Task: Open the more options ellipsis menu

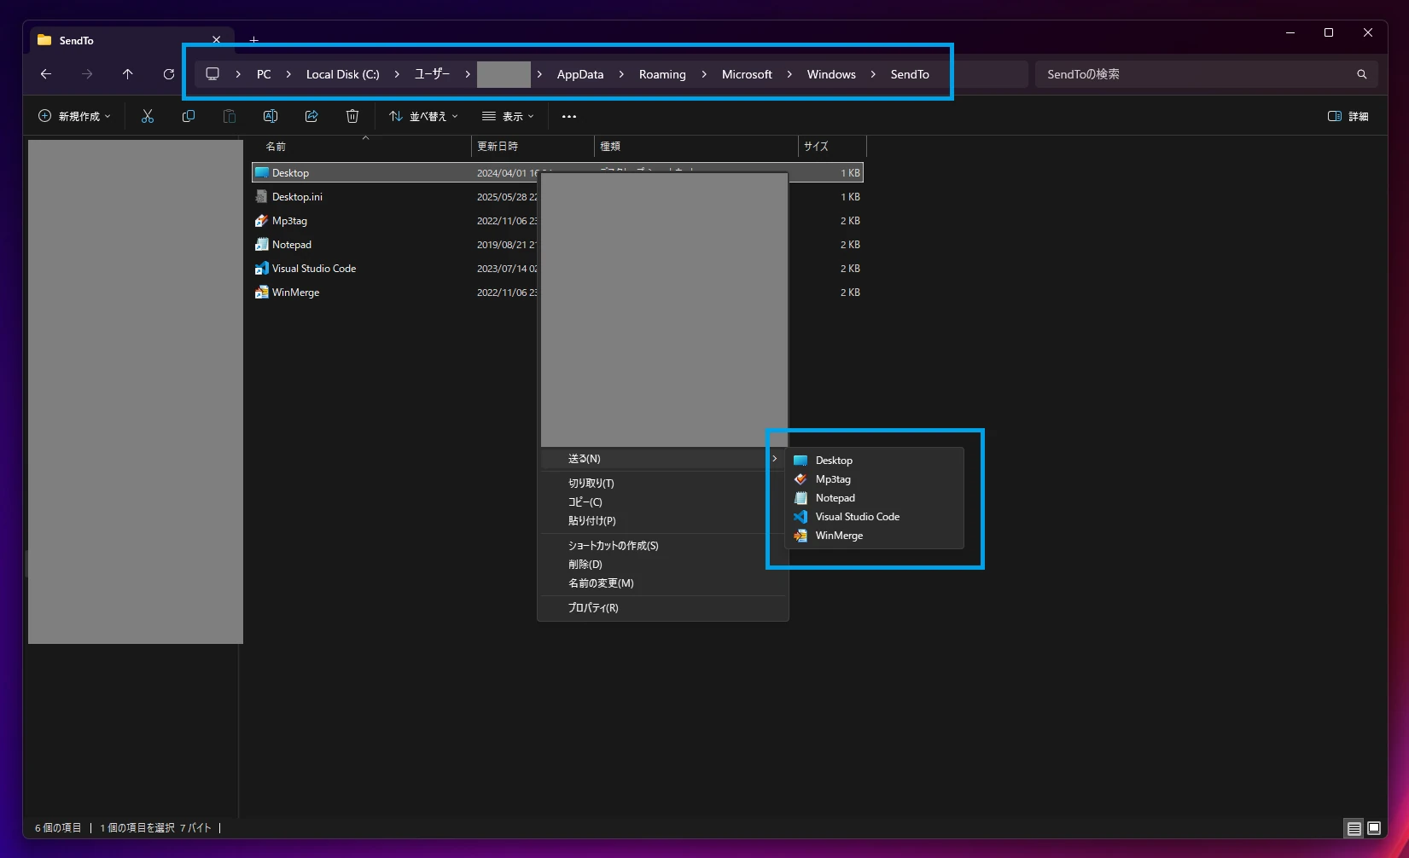Action: click(569, 116)
